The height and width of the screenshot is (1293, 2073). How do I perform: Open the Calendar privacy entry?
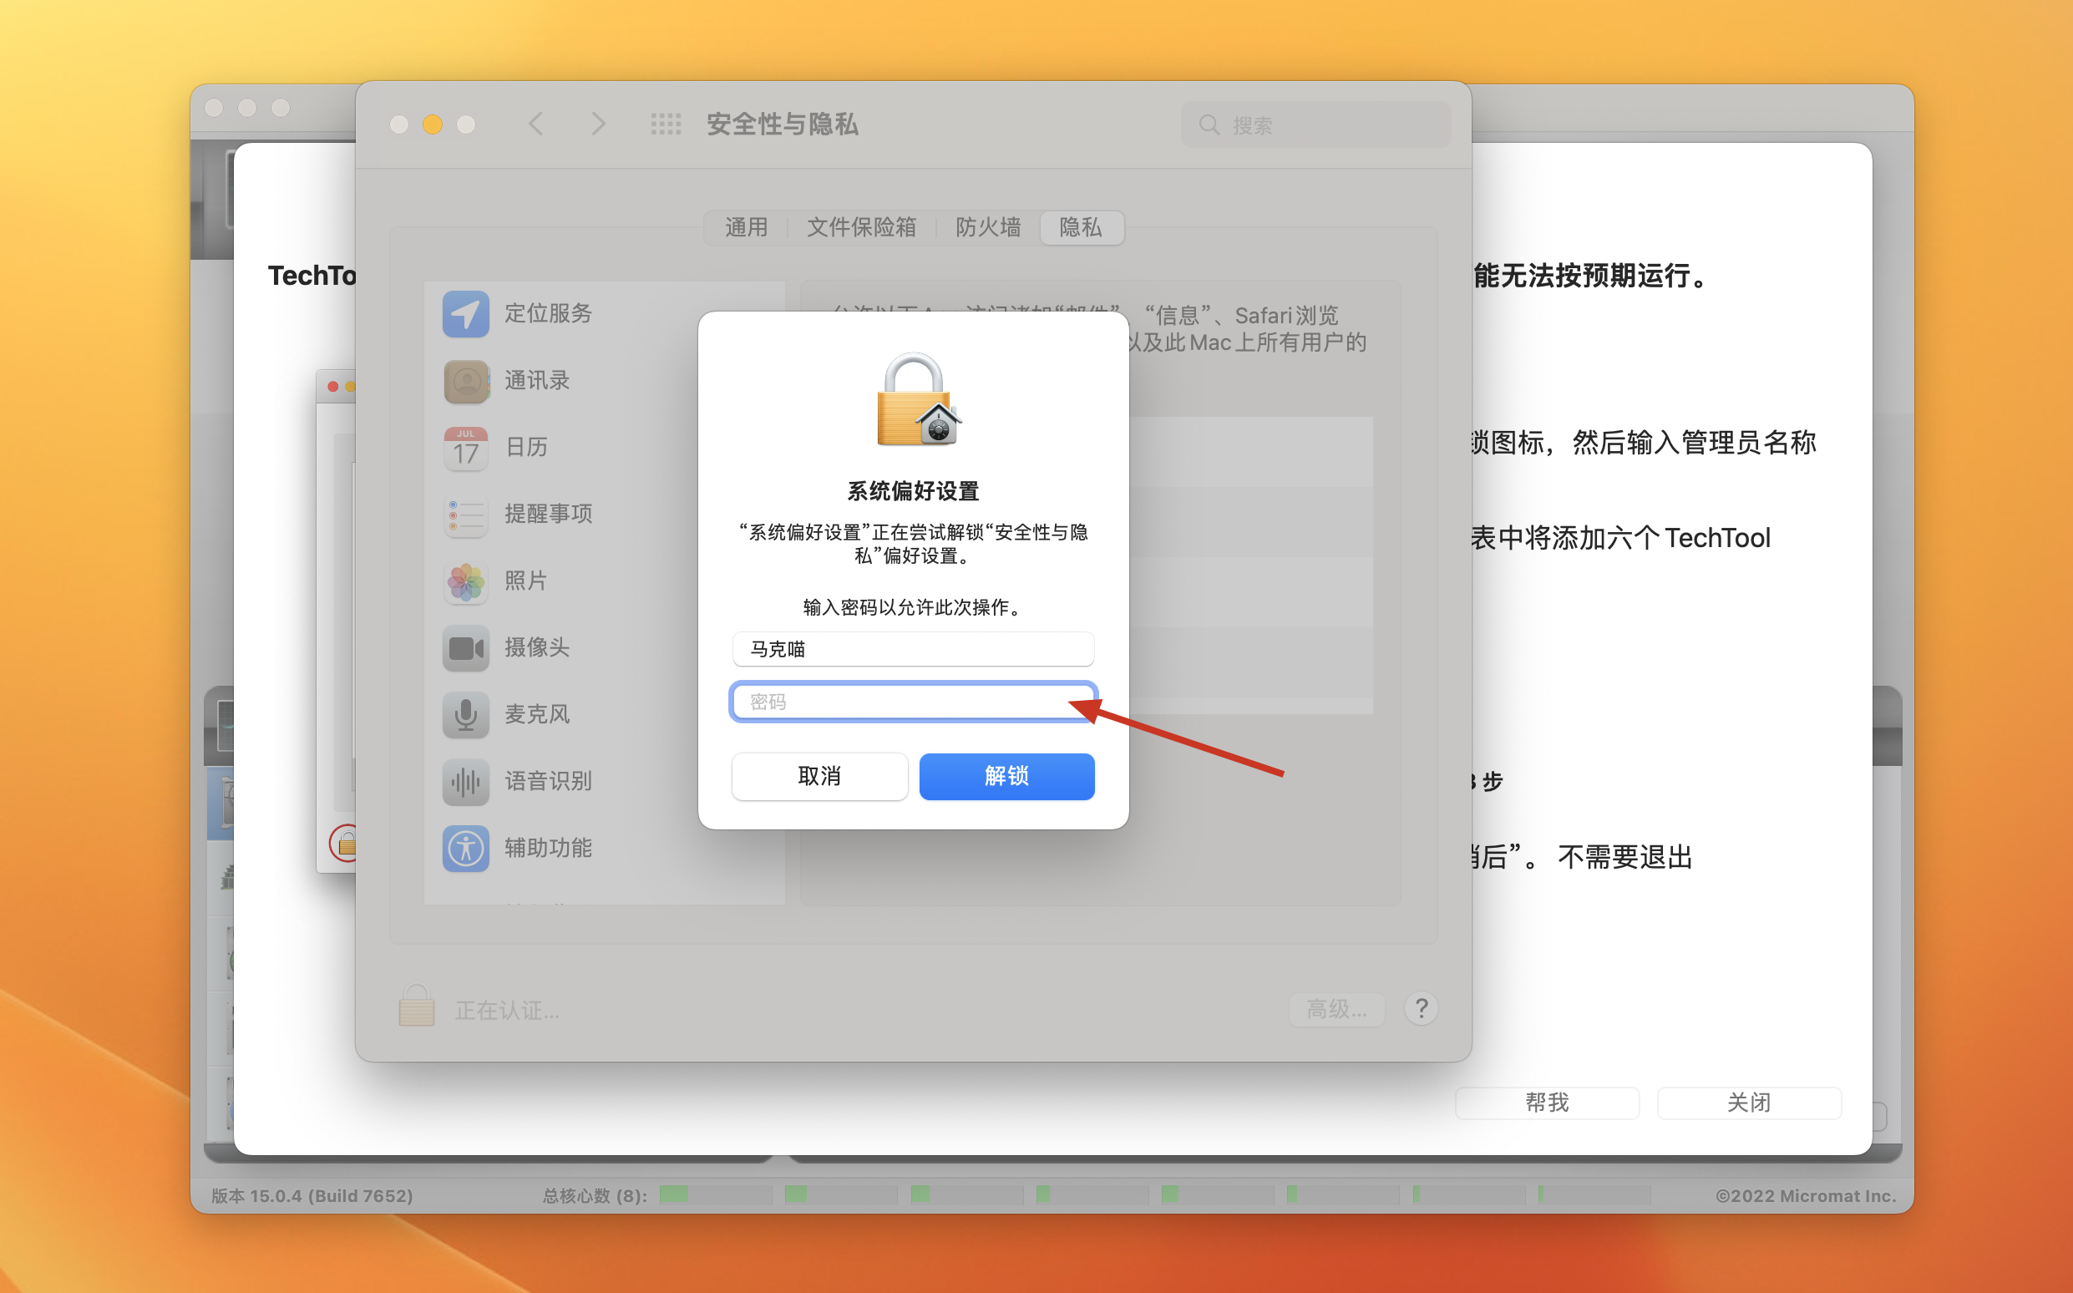click(x=465, y=447)
